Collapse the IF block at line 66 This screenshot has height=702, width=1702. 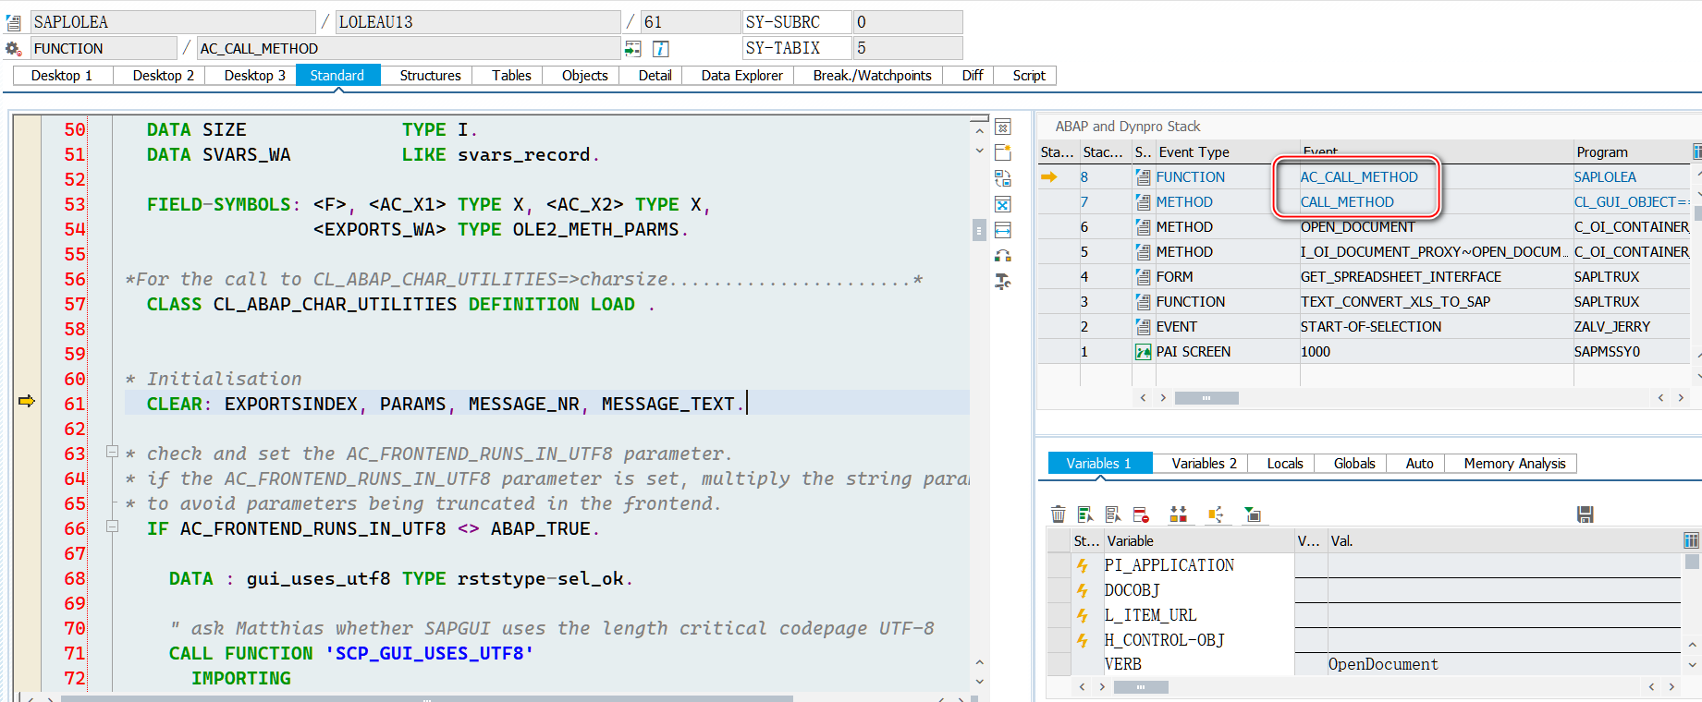point(112,526)
